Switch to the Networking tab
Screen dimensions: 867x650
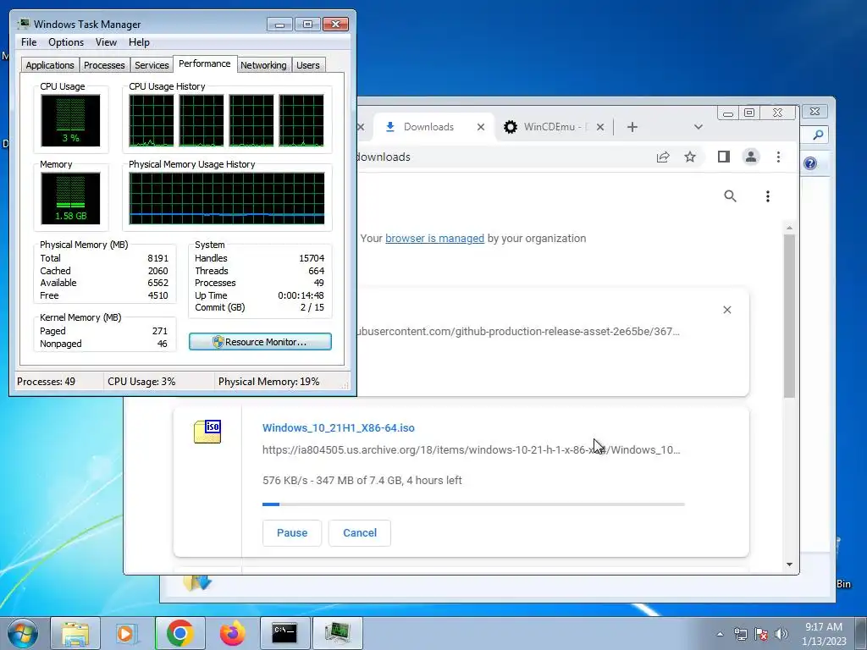point(263,65)
